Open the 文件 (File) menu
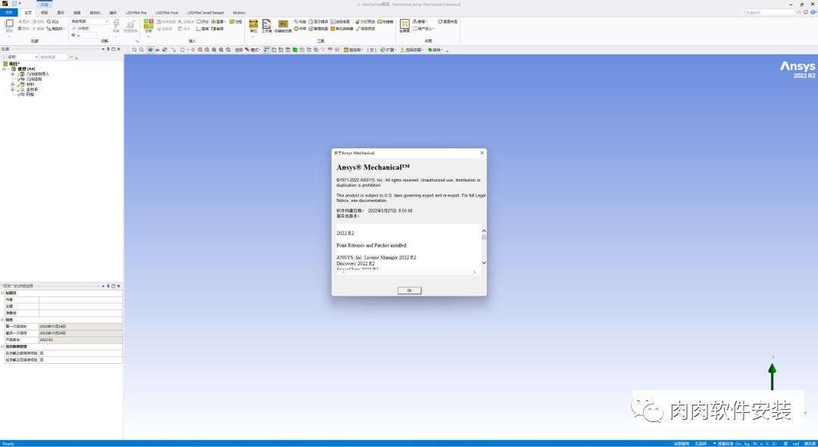The width and height of the screenshot is (818, 447). 8,13
